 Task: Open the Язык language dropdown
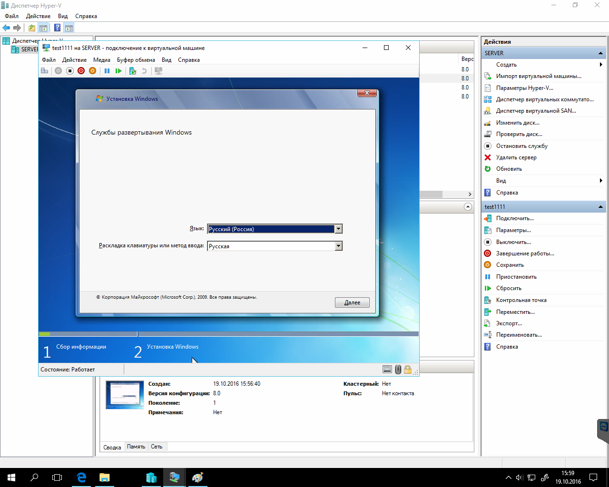point(338,229)
